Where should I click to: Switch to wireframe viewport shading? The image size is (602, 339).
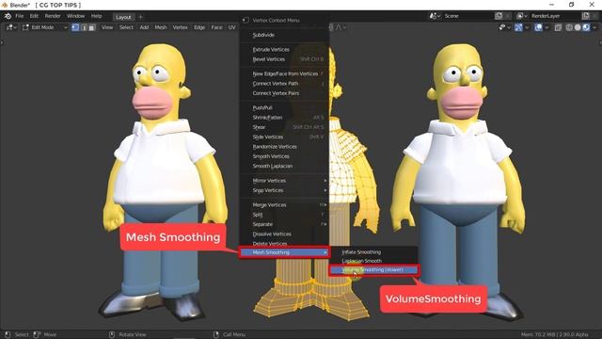(x=569, y=27)
